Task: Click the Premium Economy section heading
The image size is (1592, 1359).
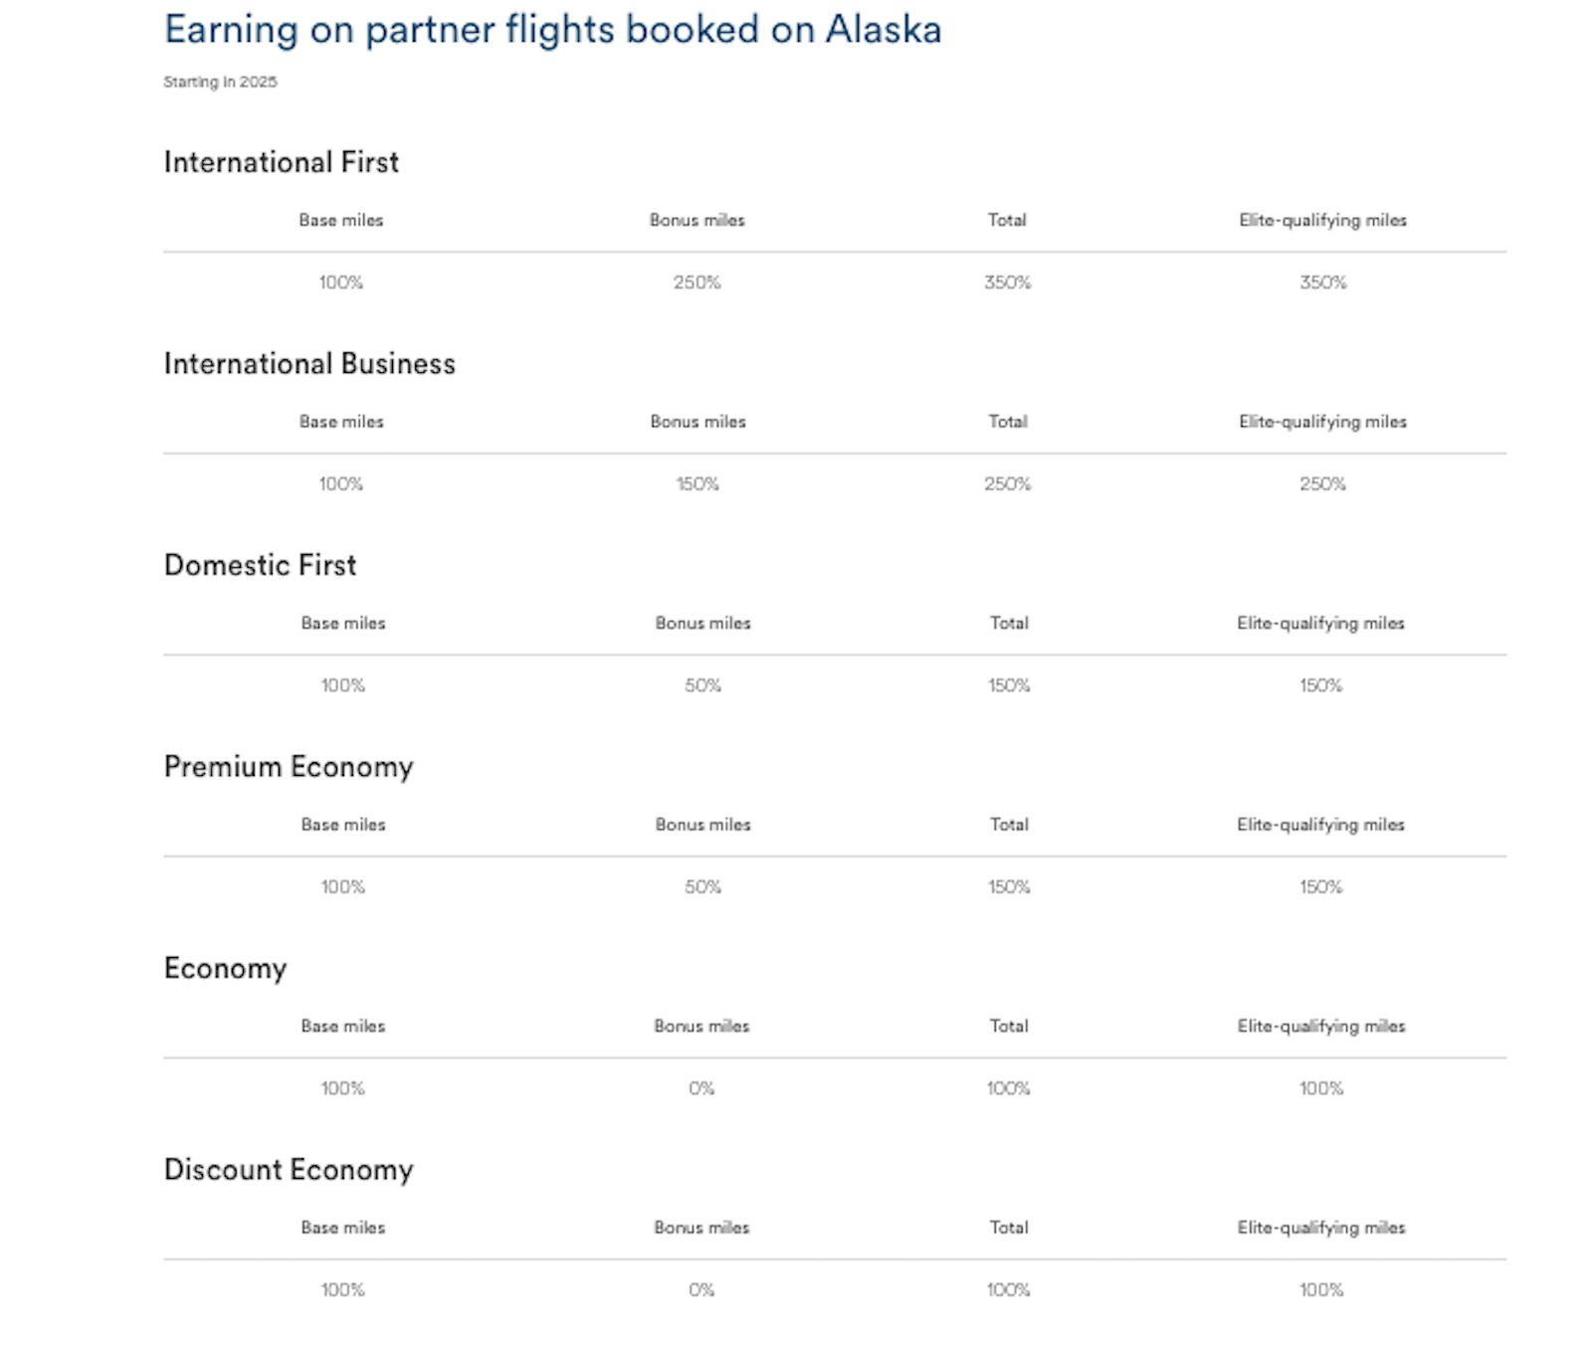Action: click(x=289, y=767)
